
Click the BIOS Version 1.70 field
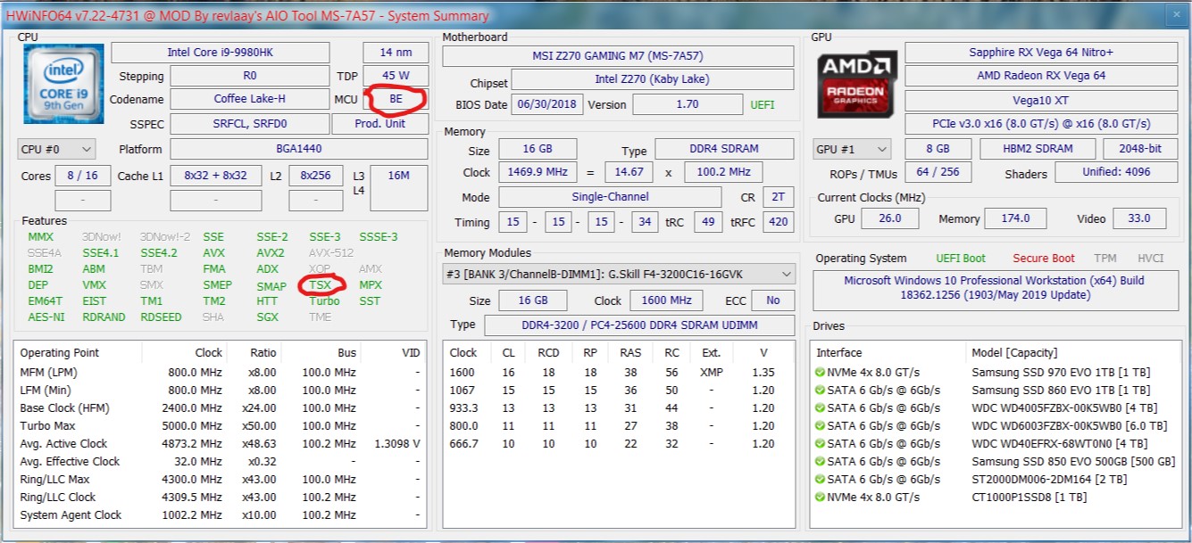[688, 104]
